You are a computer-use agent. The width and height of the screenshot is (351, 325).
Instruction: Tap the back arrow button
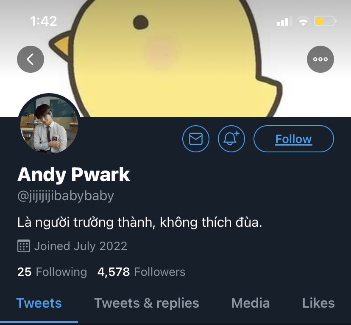tap(31, 59)
